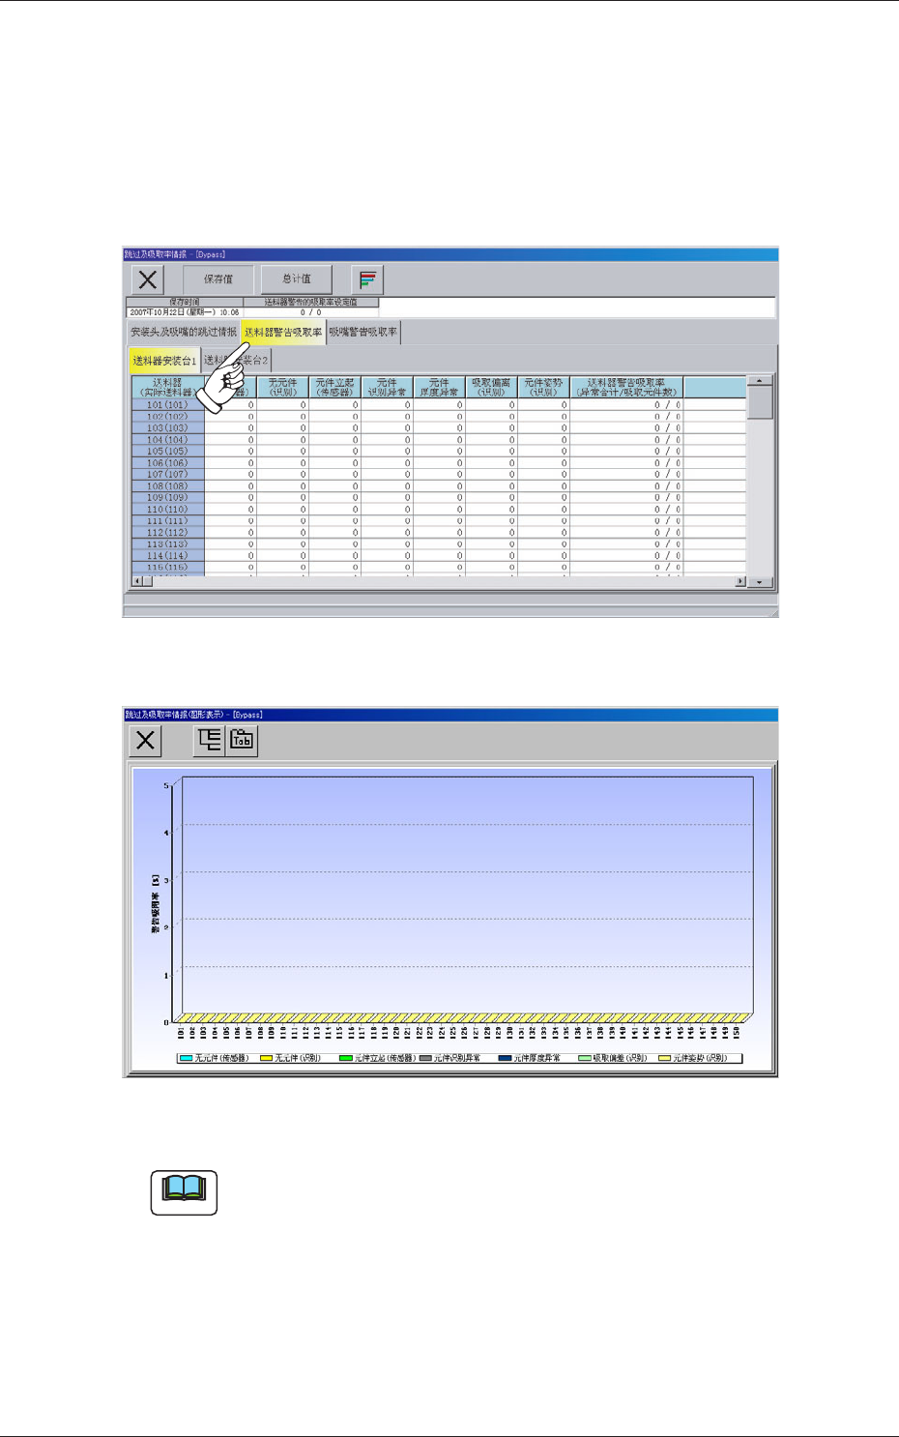Open graph display with the bar-chart icon
Viewport: 899px width, 1437px height.
point(367,279)
